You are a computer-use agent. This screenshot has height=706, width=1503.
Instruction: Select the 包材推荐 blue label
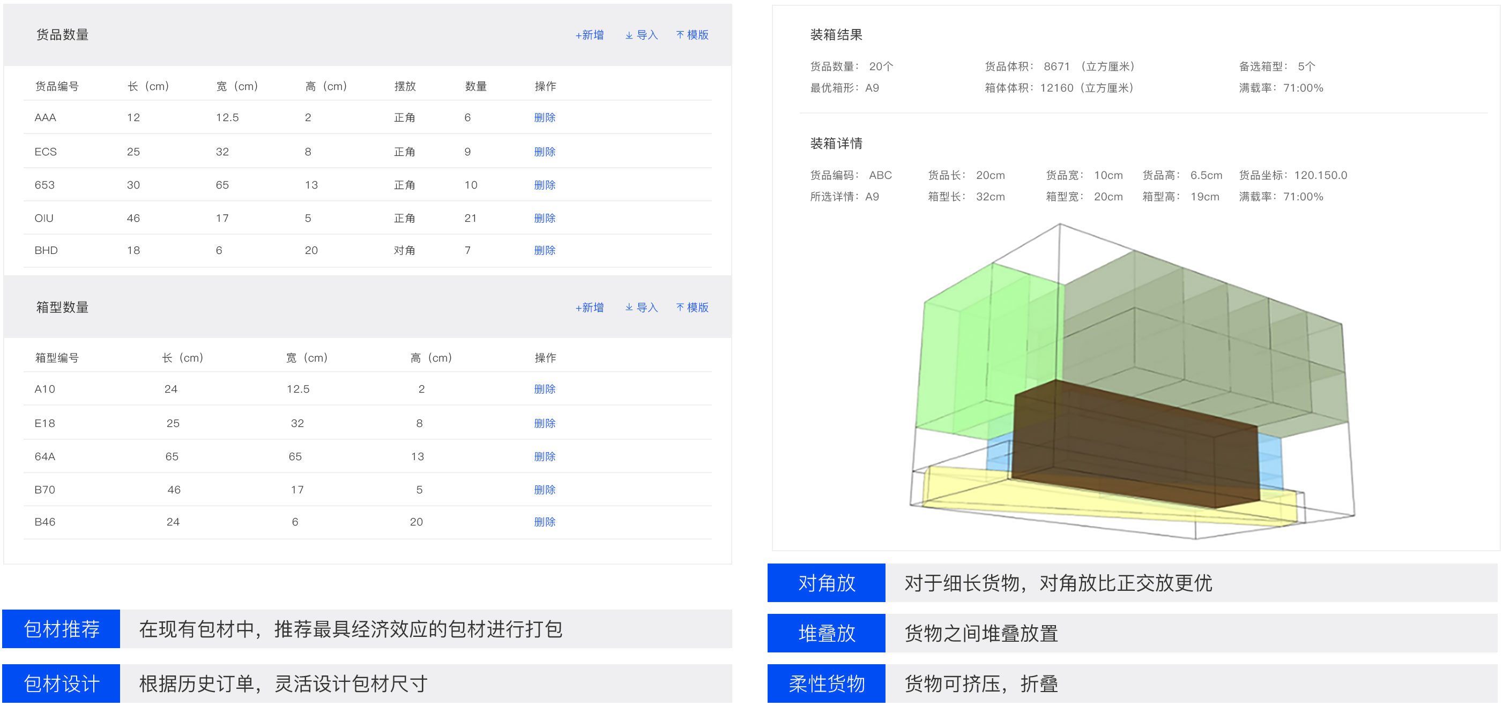(x=61, y=628)
